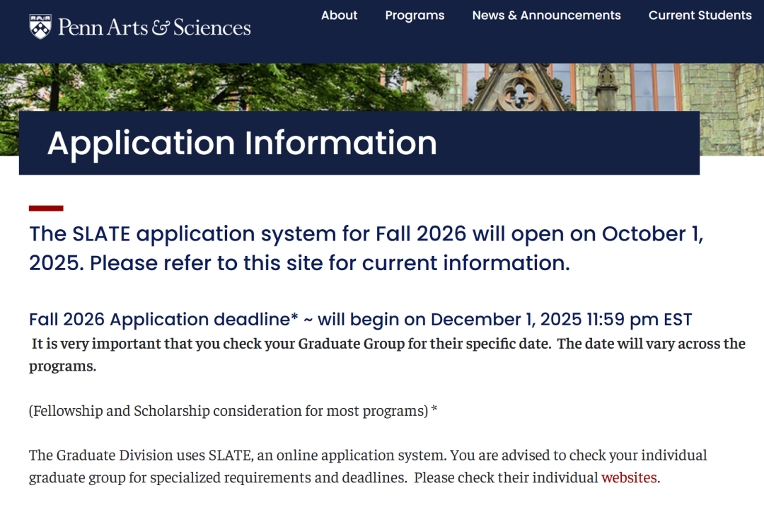Open the Current Students menu

pyautogui.click(x=700, y=16)
